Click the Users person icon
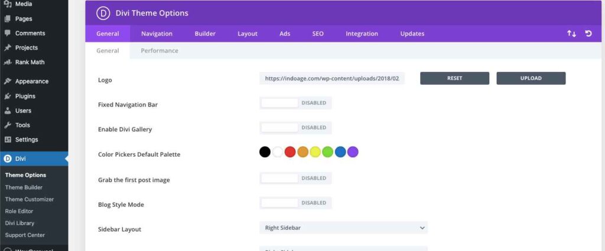 (7, 111)
